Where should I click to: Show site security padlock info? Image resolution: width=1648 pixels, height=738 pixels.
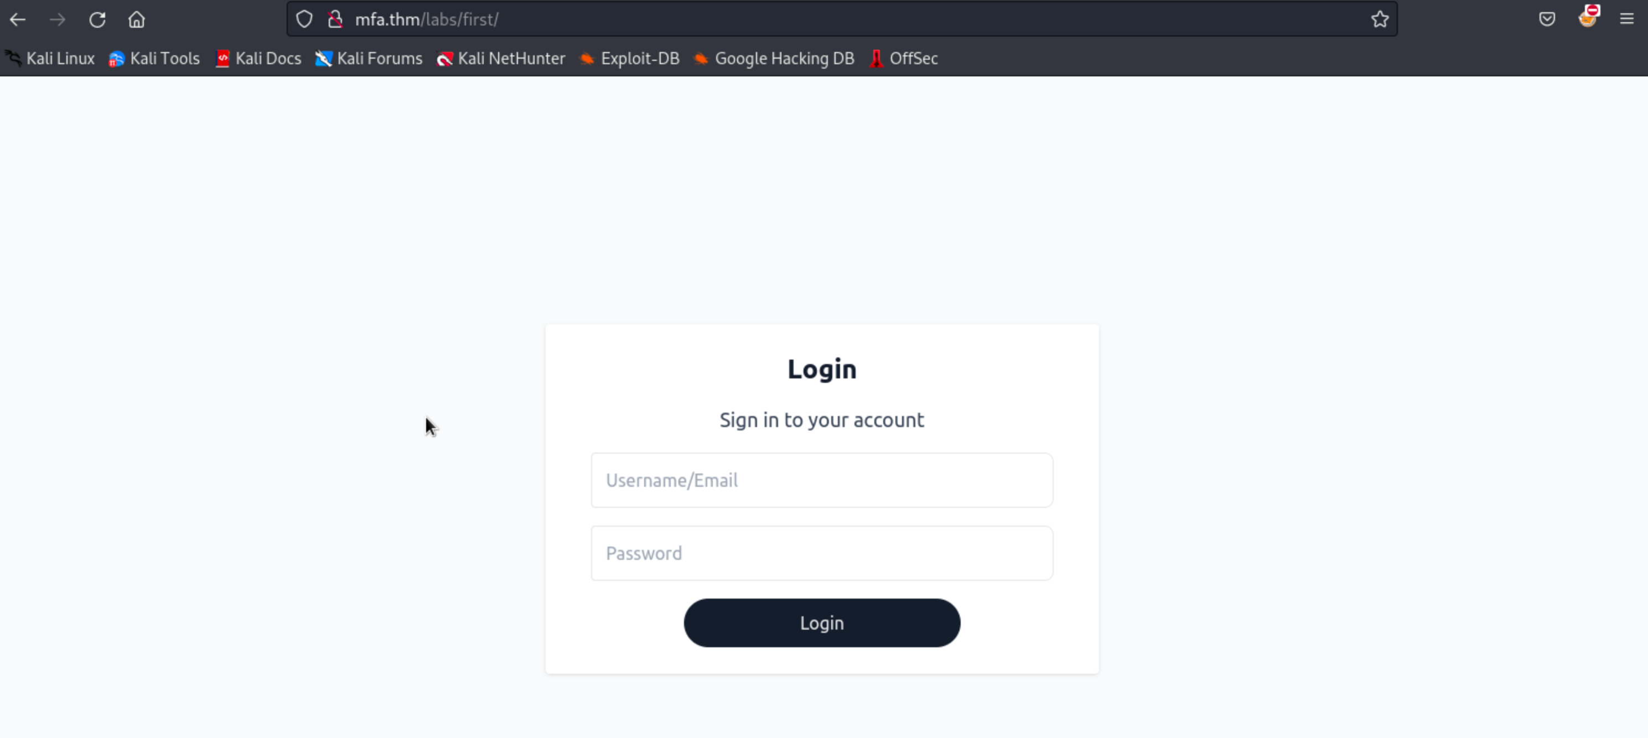coord(335,19)
